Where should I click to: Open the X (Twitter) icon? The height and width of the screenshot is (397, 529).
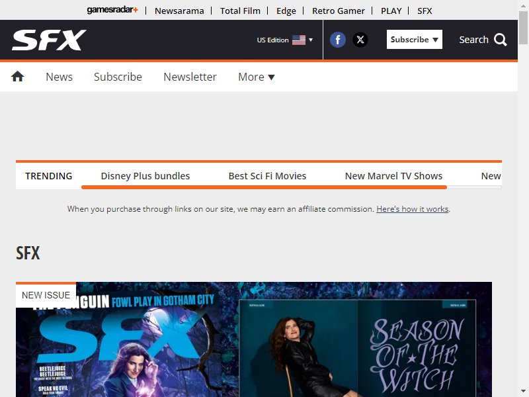(360, 40)
